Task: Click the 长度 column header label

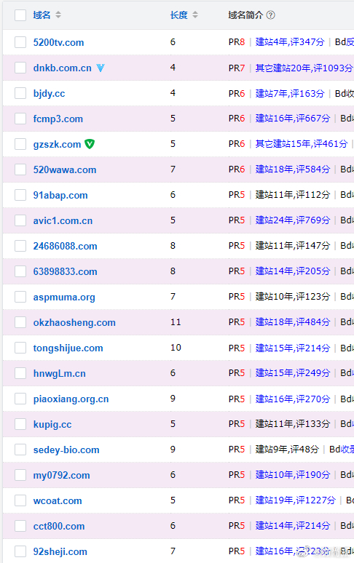Action: point(179,15)
